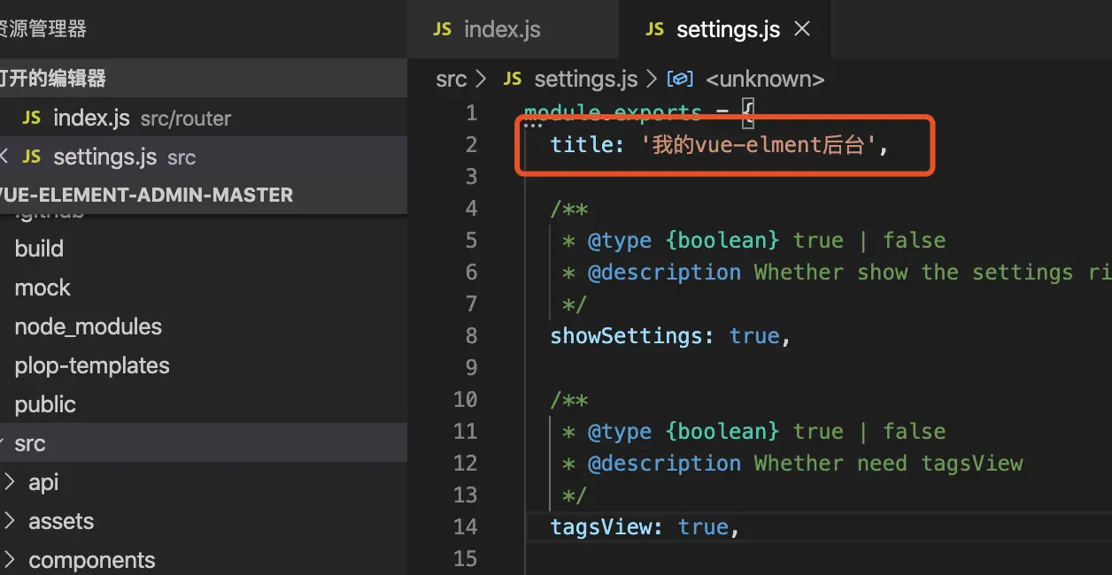Screen dimensions: 1112x575
Task: Click the JS icon on settings.js tab
Action: 654,29
